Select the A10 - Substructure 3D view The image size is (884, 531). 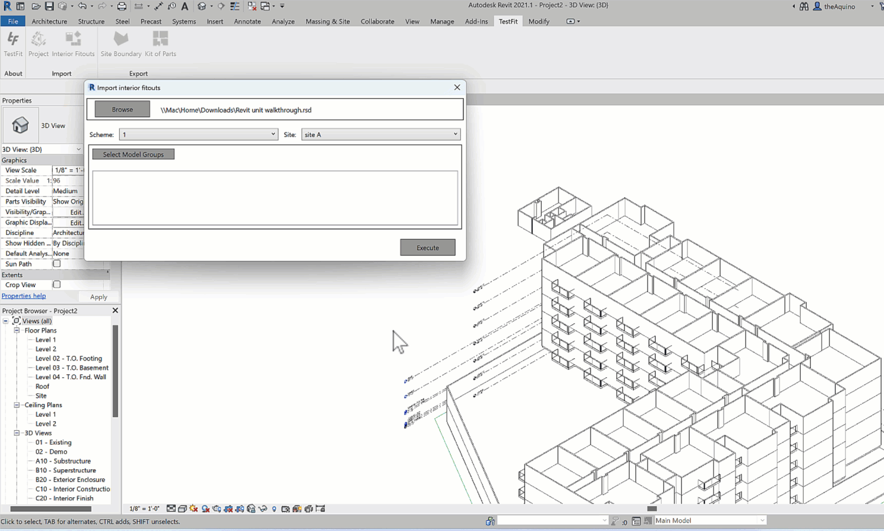63,461
